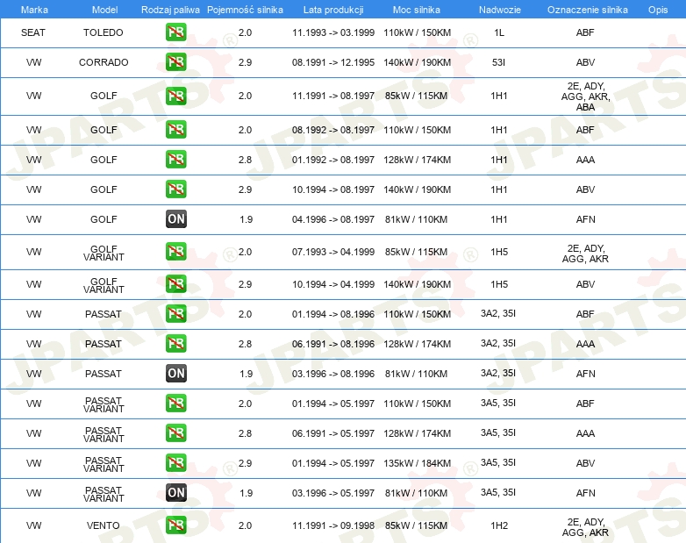Click the Pojemność silnika column header
The image size is (686, 543).
click(x=245, y=10)
